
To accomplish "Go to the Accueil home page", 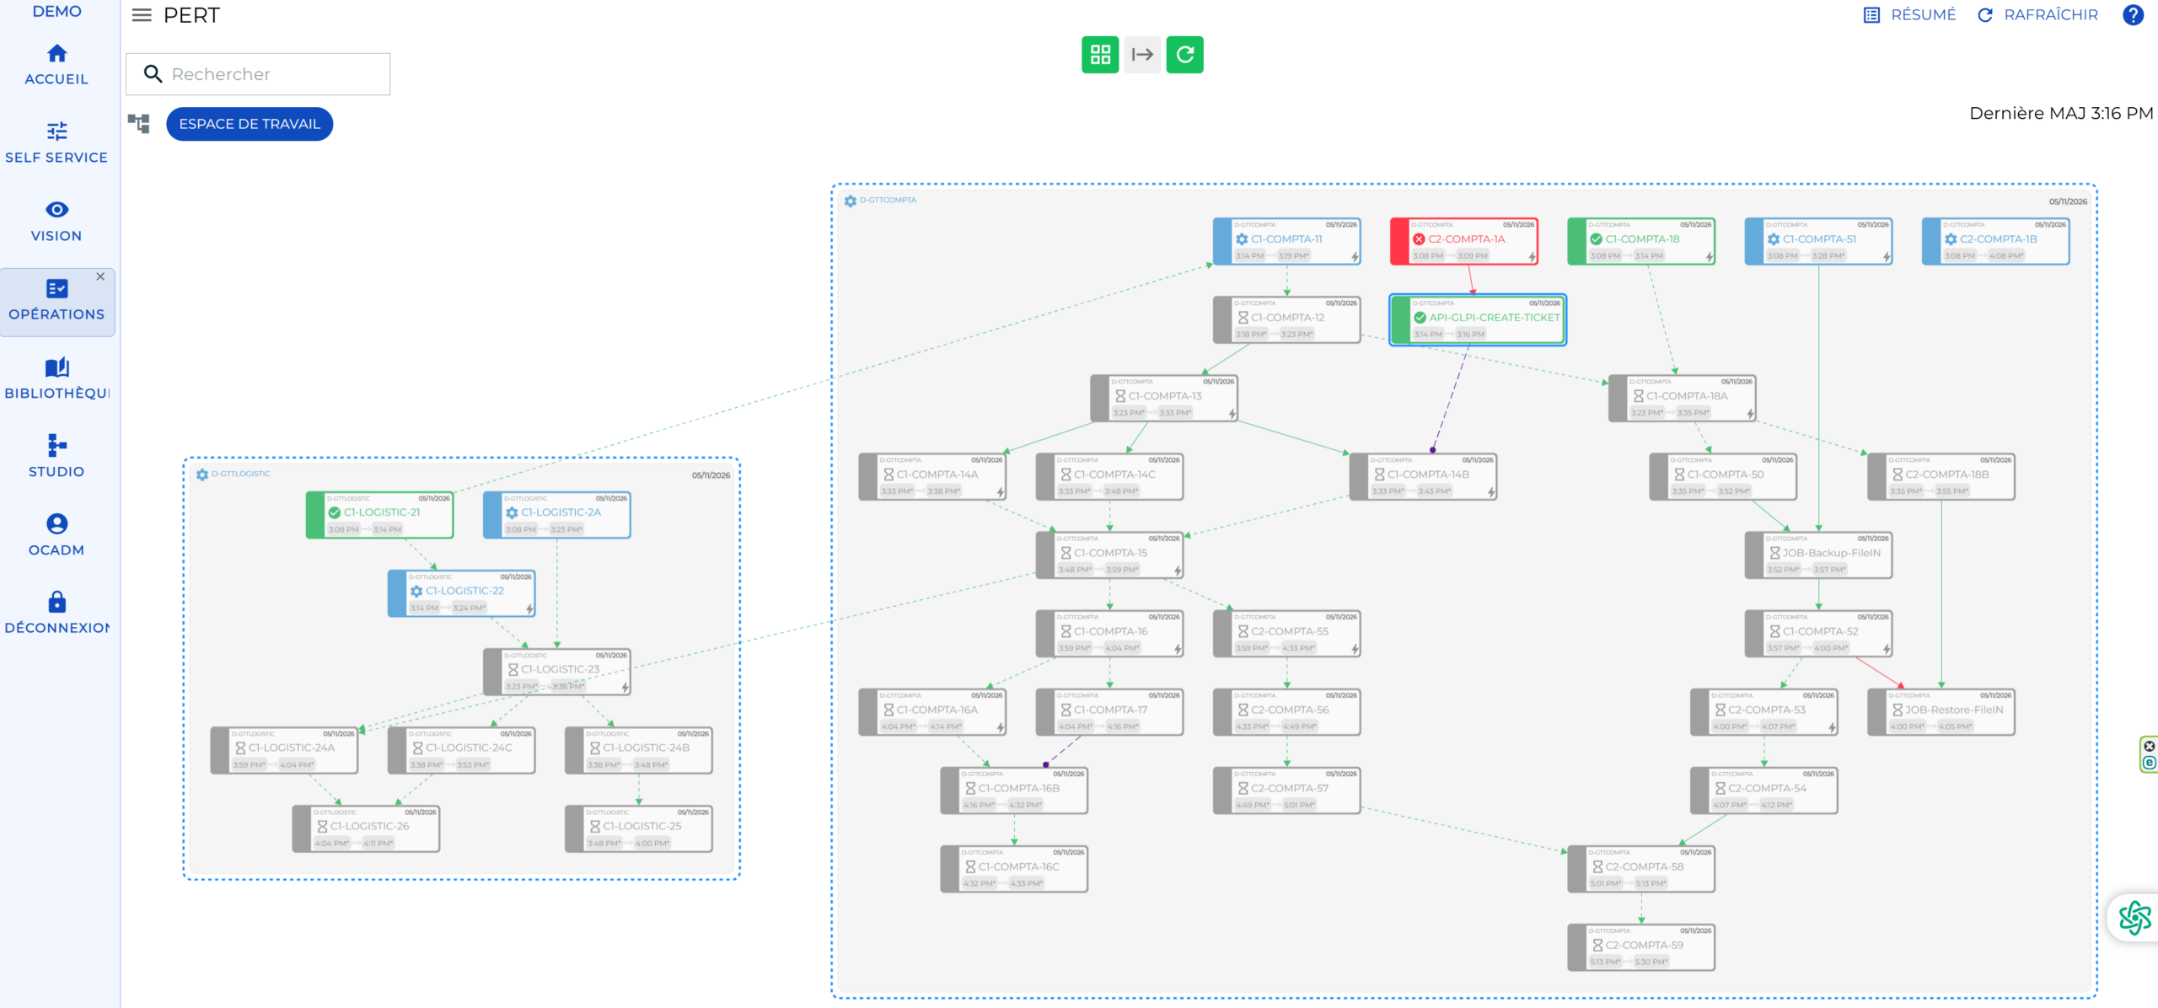I will 56,65.
